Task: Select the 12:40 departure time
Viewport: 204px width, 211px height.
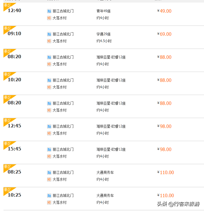Action: pyautogui.click(x=14, y=10)
